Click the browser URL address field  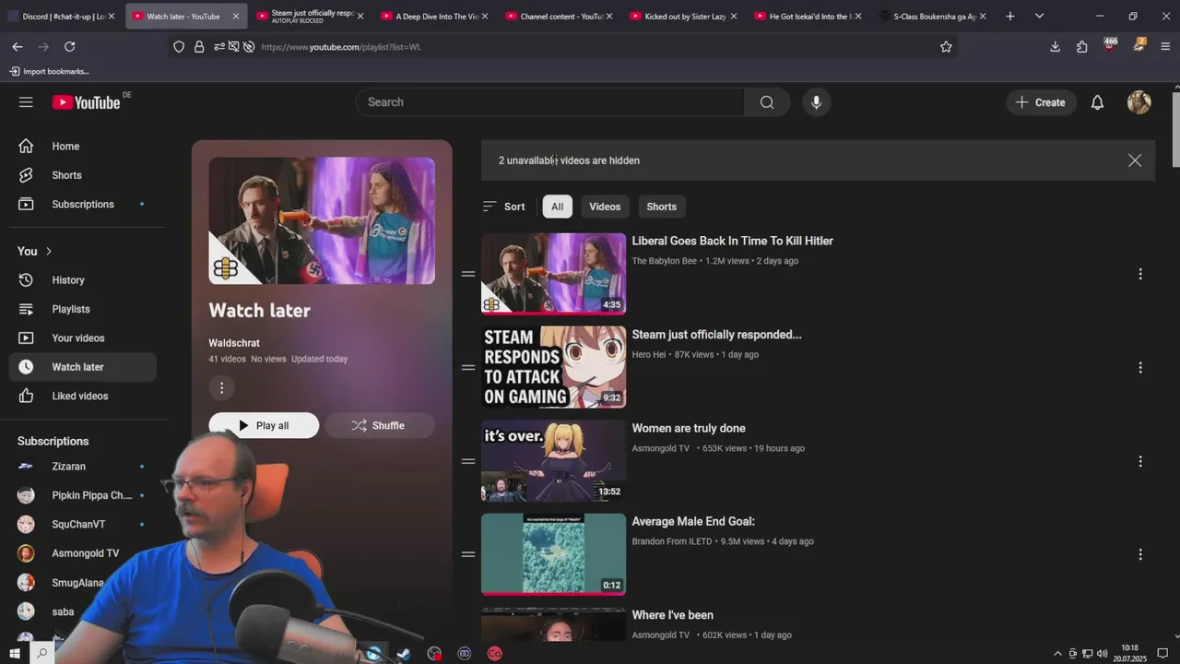pyautogui.click(x=590, y=46)
